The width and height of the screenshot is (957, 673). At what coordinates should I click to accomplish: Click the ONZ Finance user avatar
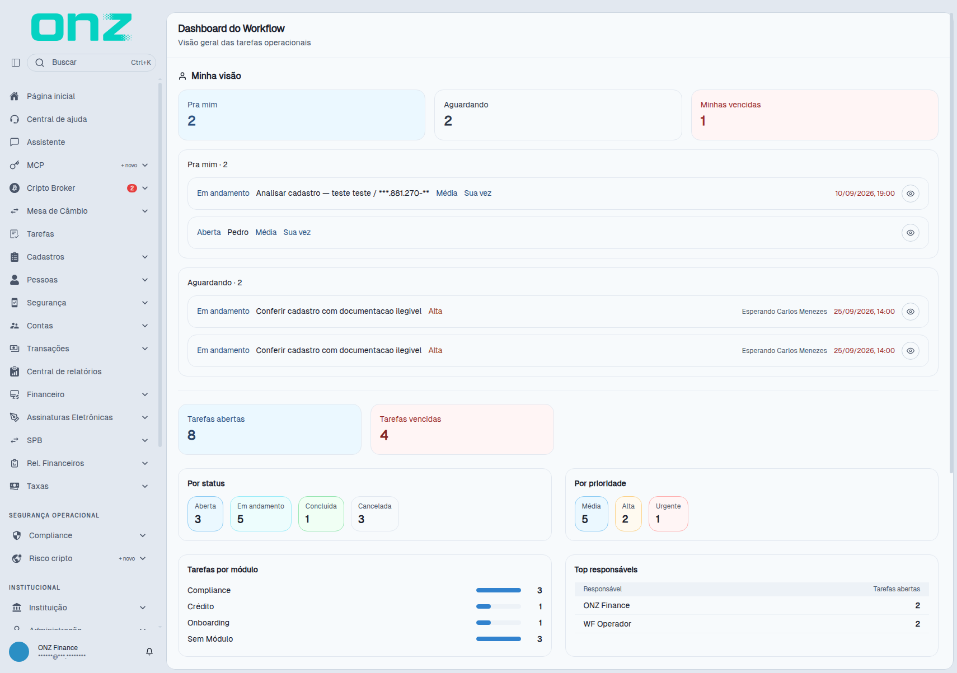click(19, 652)
